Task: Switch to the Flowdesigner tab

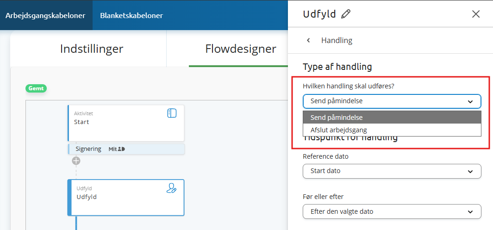Action: (x=241, y=49)
